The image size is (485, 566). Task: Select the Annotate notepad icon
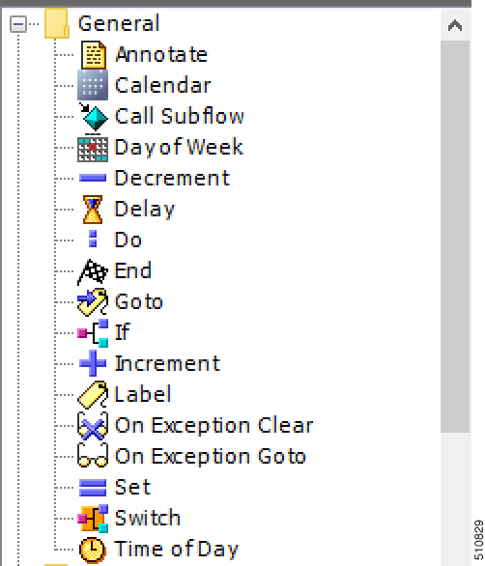[93, 55]
